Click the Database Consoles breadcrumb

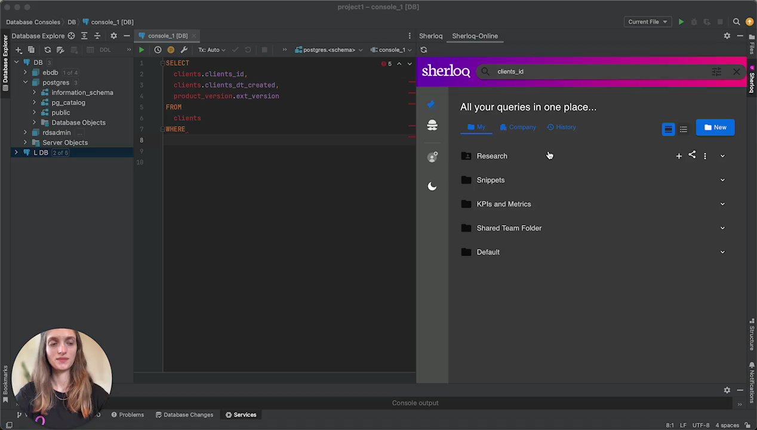[x=33, y=22]
